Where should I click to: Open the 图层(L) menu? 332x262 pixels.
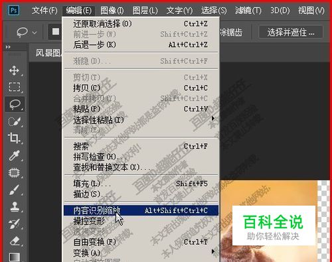(x=145, y=11)
